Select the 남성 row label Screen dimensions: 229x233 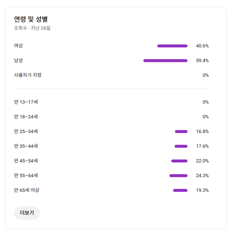click(x=18, y=60)
